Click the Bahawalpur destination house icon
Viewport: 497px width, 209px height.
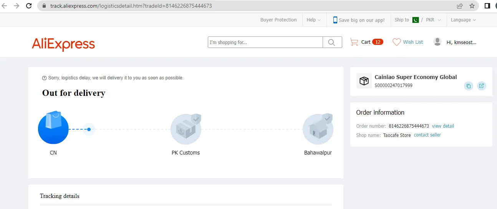[x=318, y=129]
